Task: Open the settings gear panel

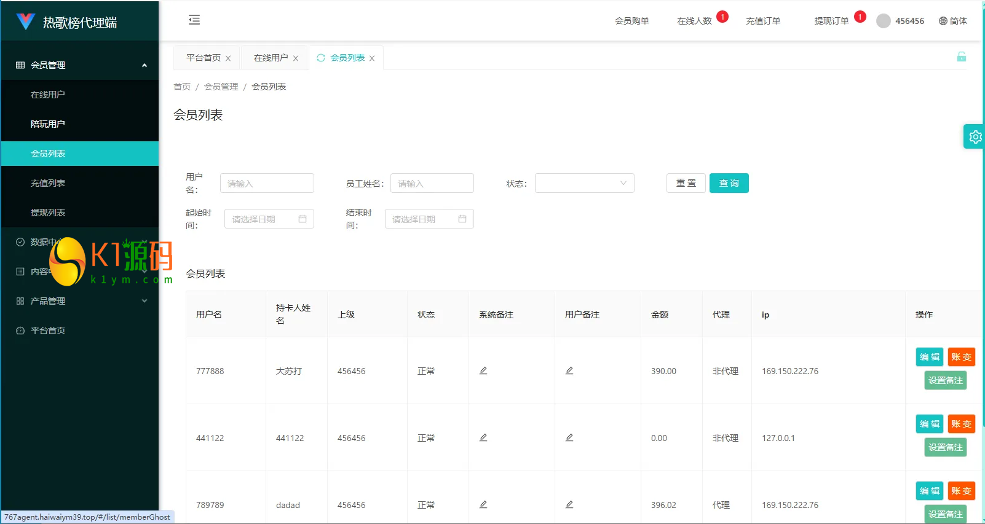Action: click(x=975, y=136)
